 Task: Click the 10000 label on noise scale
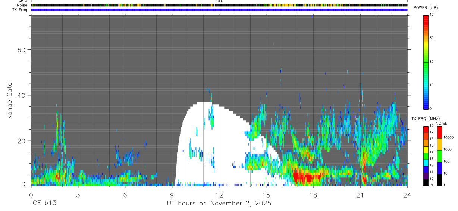[448, 137]
